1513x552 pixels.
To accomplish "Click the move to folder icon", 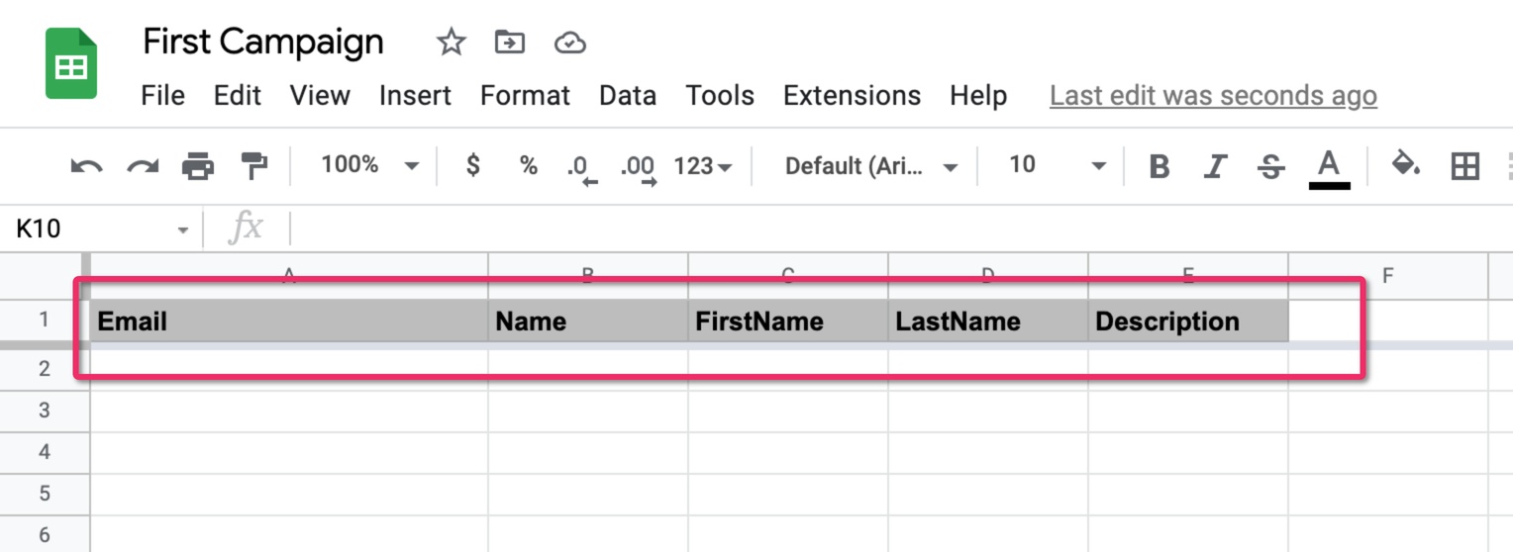I will (x=510, y=42).
